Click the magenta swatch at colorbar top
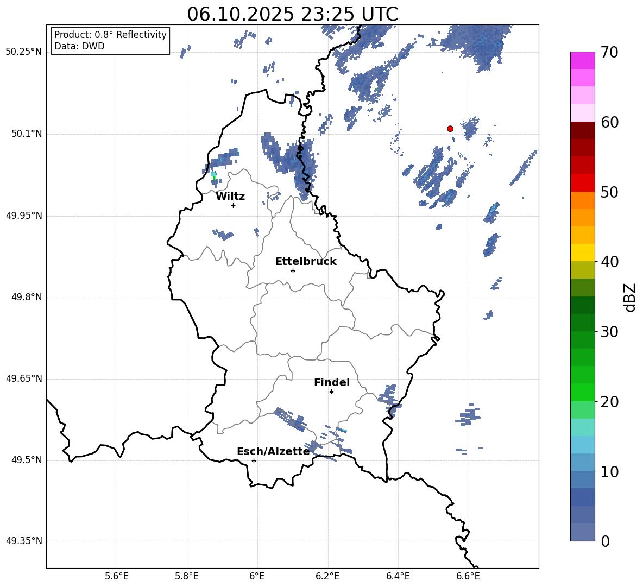The height and width of the screenshot is (587, 643). pyautogui.click(x=583, y=60)
